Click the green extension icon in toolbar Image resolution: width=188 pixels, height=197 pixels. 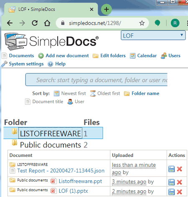[x=158, y=23]
